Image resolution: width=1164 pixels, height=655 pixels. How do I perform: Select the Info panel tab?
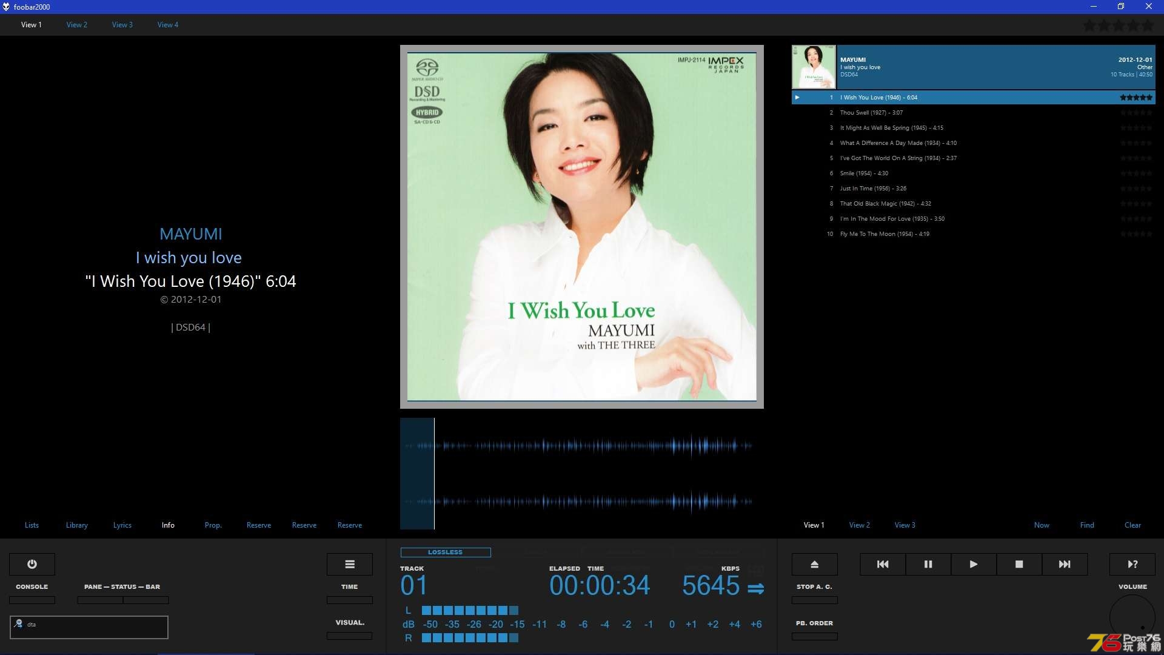pyautogui.click(x=168, y=525)
